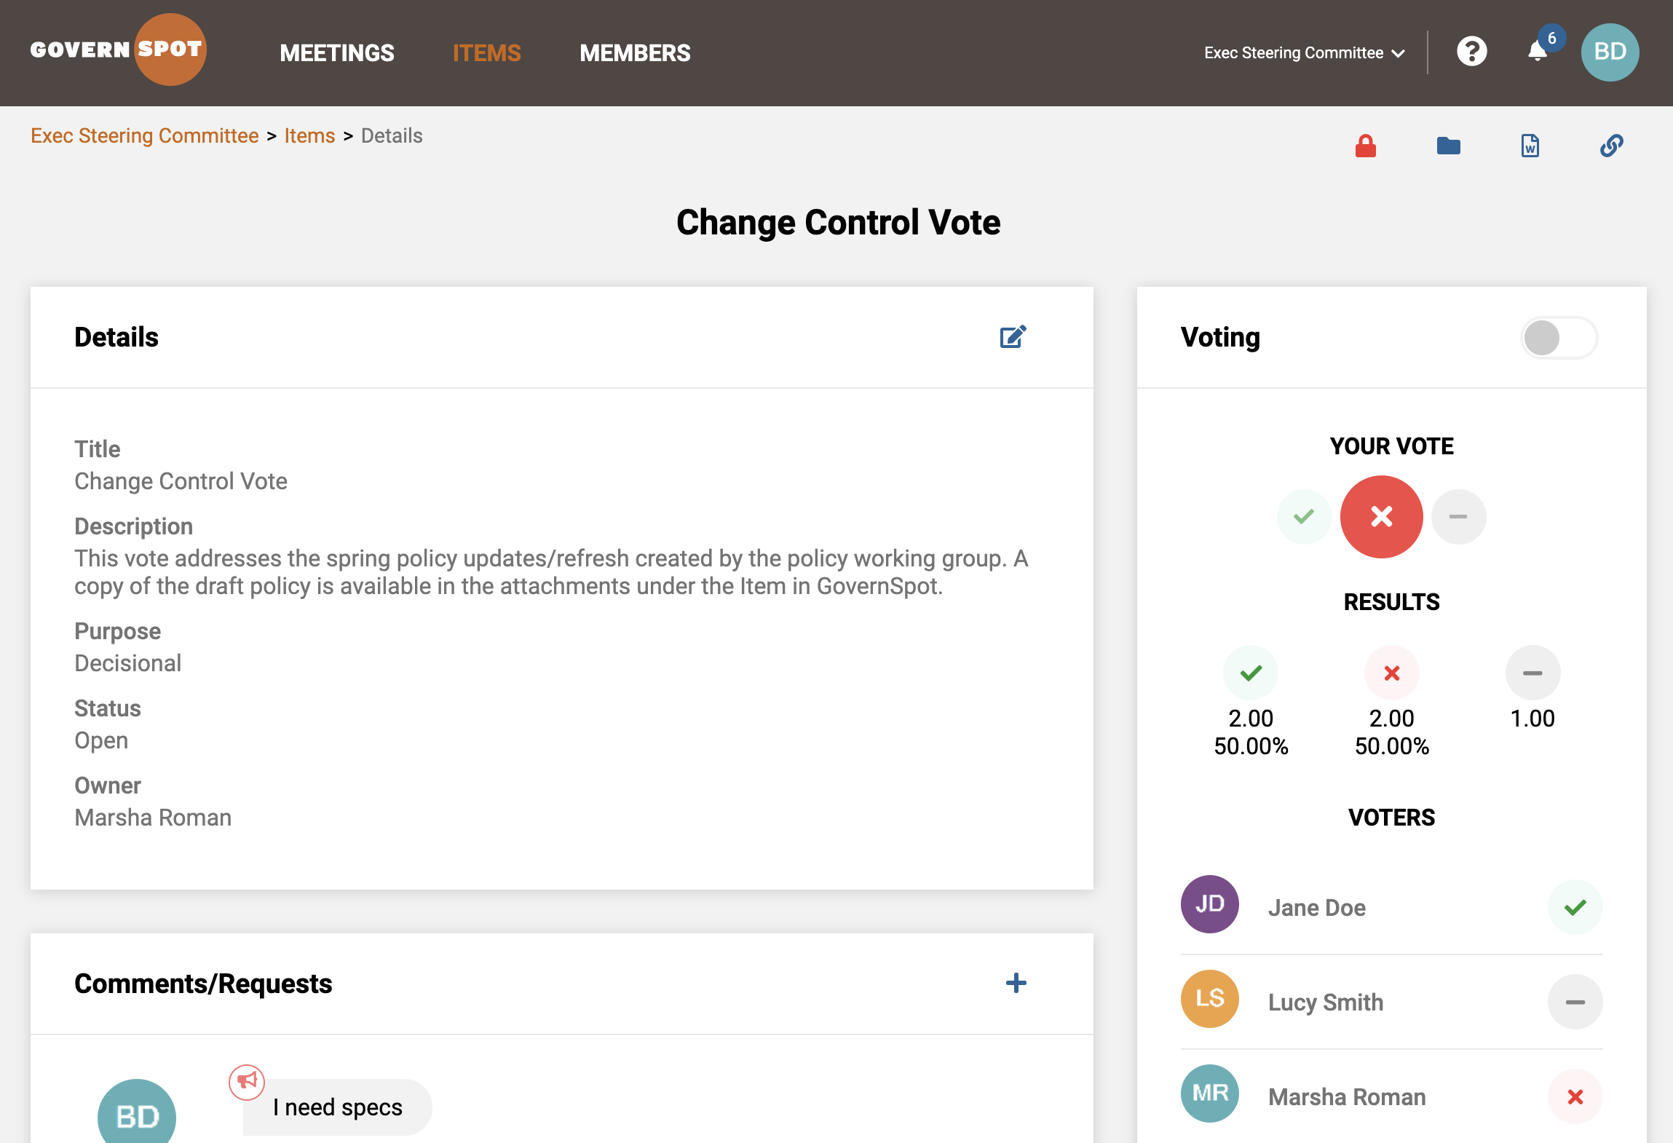This screenshot has height=1143, width=1673.
Task: Add a comment with plus icon
Action: tap(1016, 983)
